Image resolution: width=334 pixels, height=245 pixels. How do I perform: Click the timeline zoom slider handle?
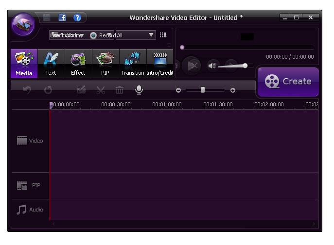click(203, 90)
